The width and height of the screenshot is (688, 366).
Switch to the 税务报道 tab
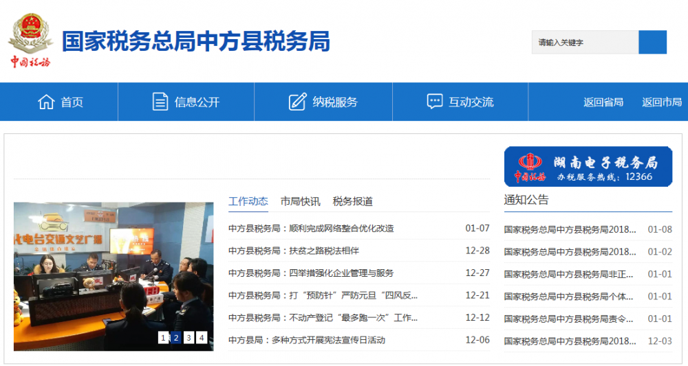[x=353, y=201]
